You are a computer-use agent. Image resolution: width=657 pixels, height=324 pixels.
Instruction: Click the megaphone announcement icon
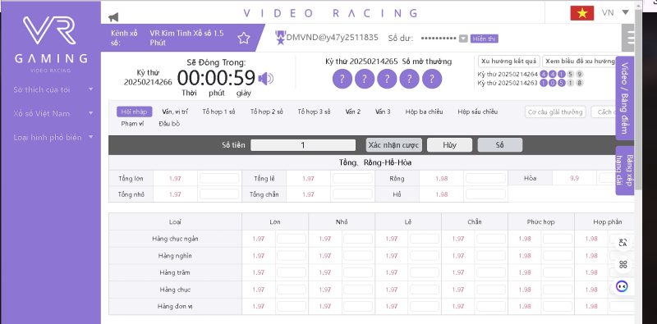(x=113, y=17)
